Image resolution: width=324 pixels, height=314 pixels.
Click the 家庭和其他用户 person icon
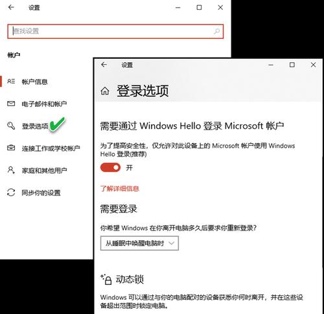(x=11, y=170)
